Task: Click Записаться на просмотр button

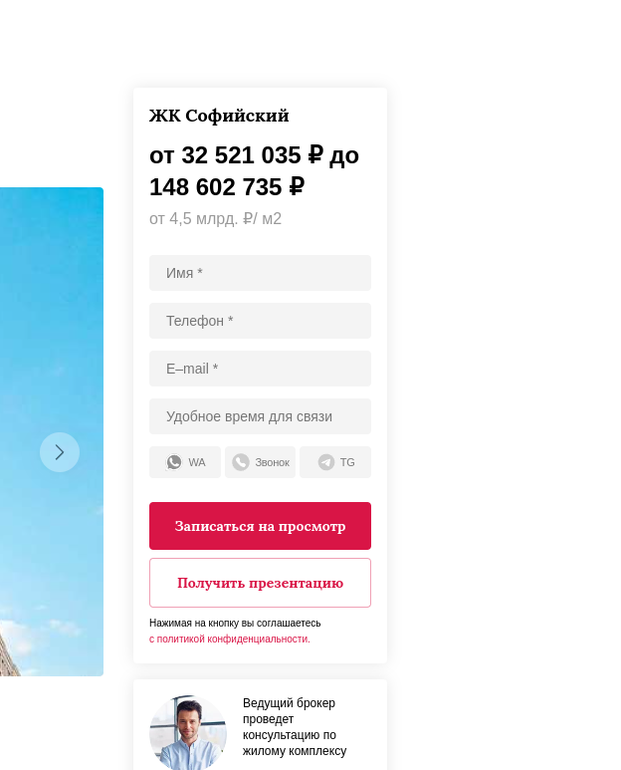Action: click(x=260, y=526)
